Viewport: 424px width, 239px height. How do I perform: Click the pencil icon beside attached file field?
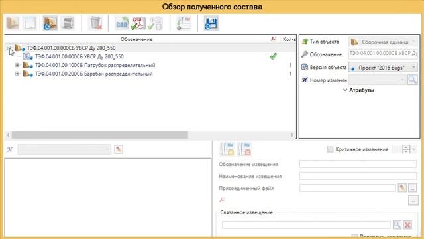(x=402, y=187)
